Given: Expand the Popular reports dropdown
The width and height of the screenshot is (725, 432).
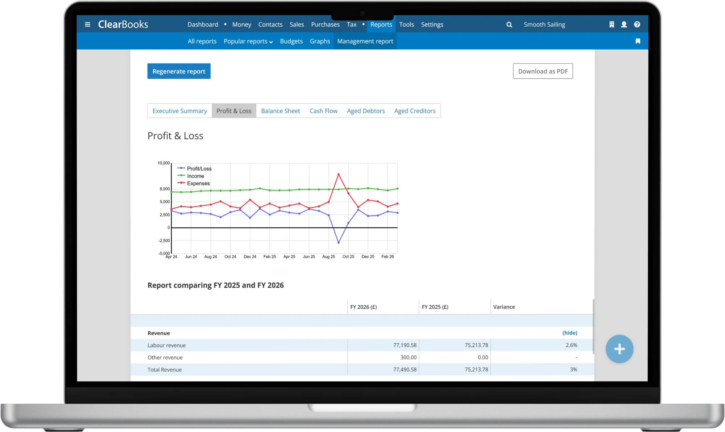Looking at the screenshot, I should [x=248, y=41].
